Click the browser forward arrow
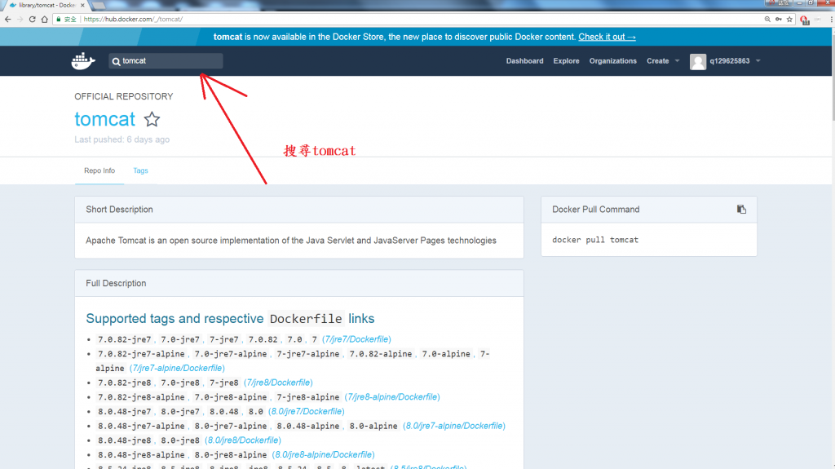The image size is (835, 469). tap(20, 20)
